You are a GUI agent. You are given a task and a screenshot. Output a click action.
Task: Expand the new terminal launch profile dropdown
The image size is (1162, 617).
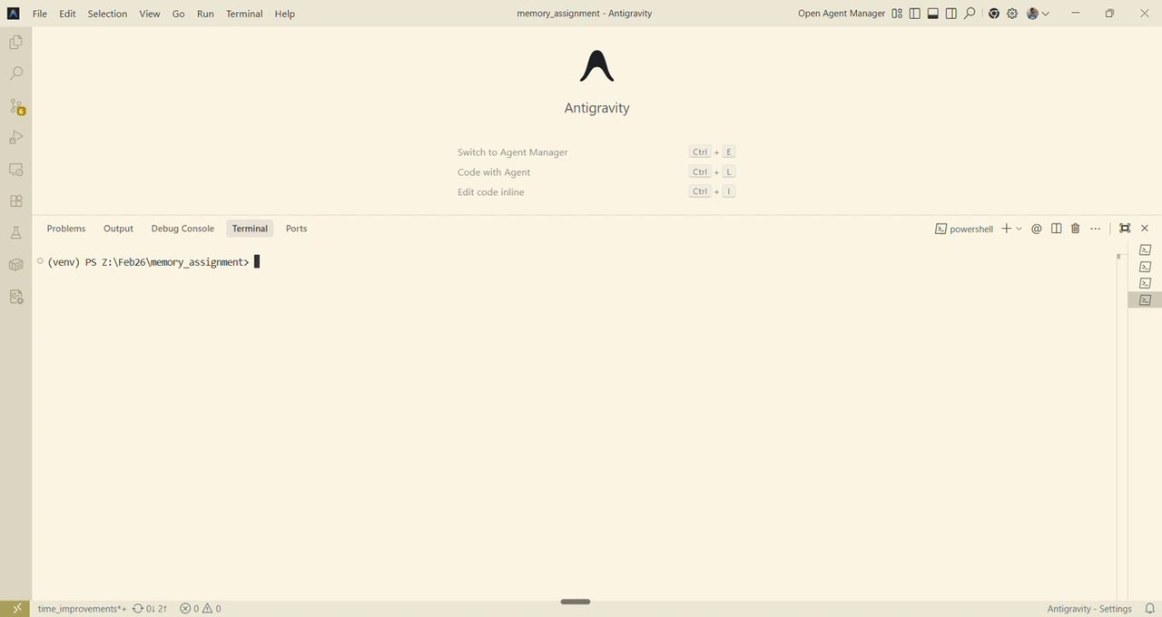(1019, 229)
